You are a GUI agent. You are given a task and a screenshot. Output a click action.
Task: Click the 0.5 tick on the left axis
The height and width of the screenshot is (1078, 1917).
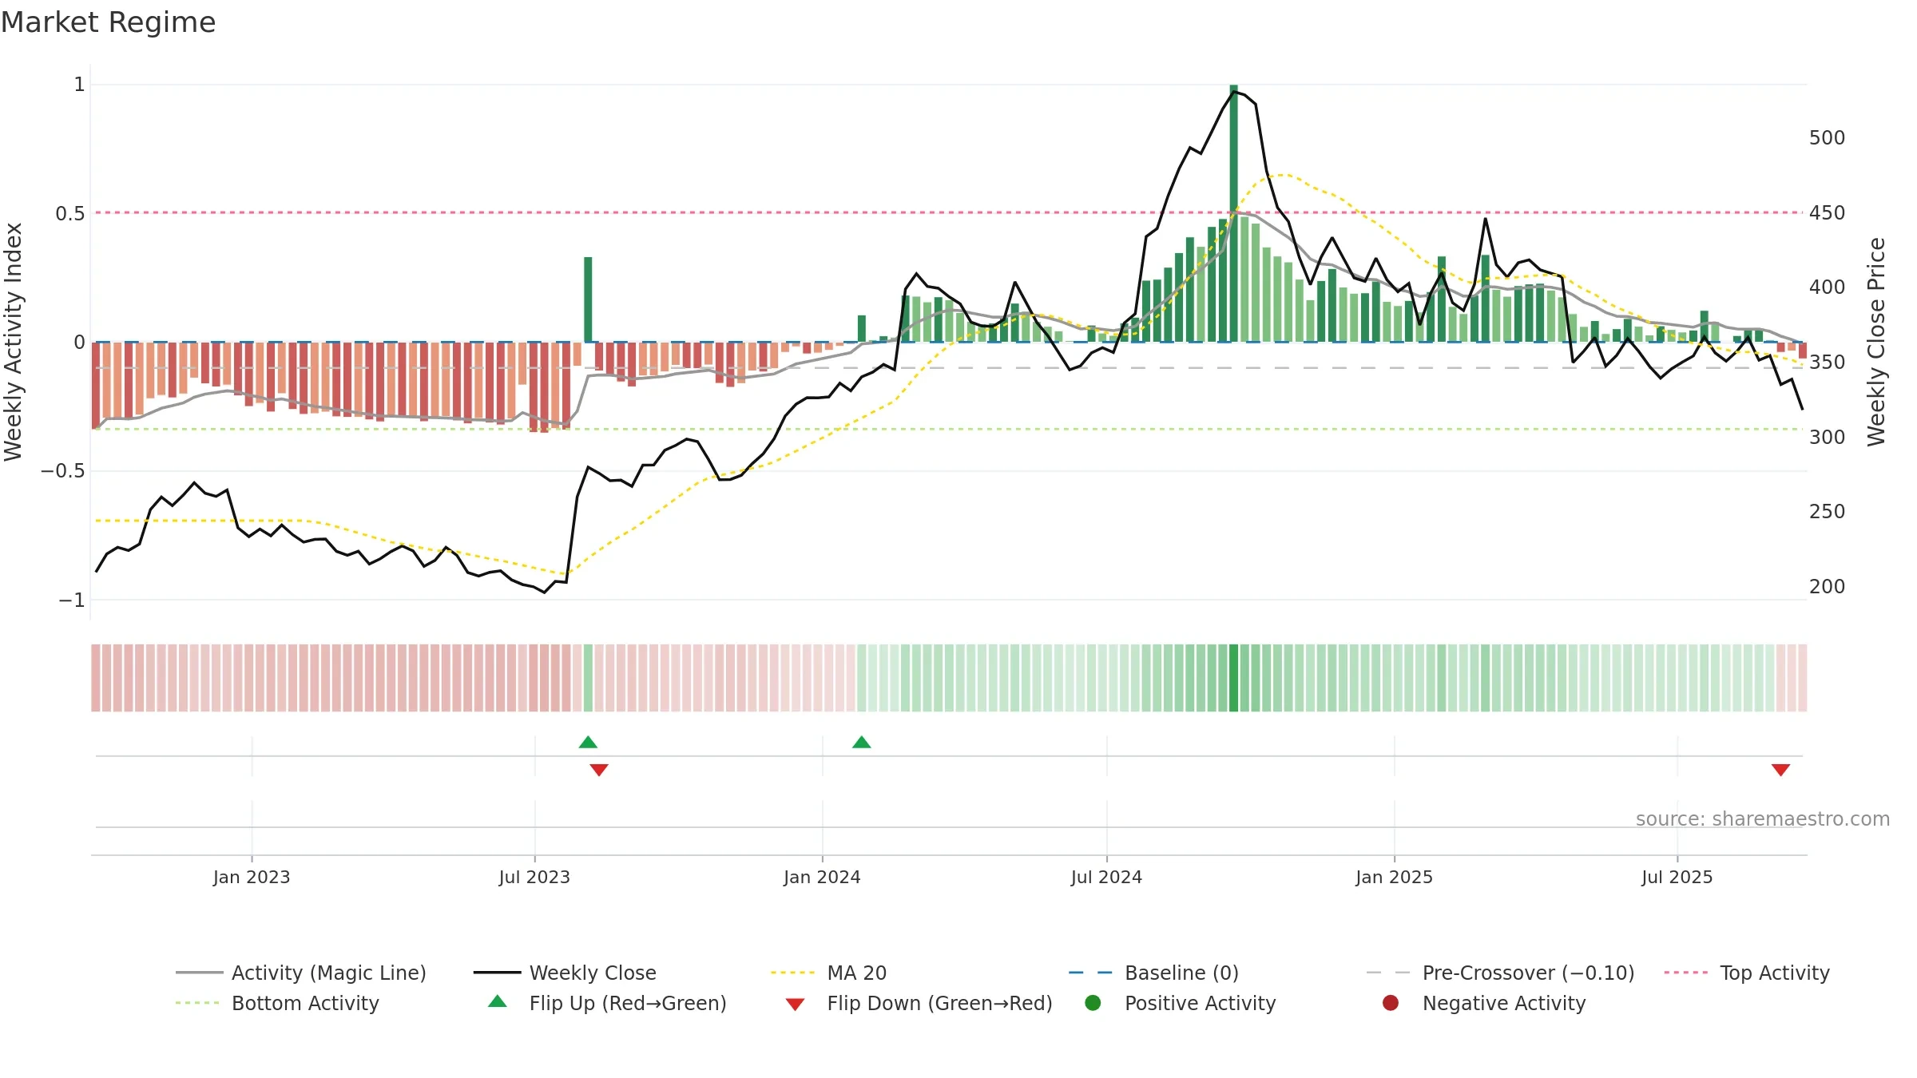(x=69, y=213)
